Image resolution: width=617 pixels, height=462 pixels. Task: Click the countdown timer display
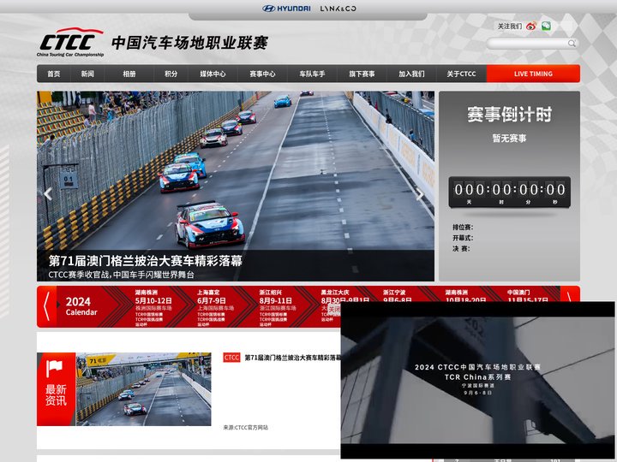click(510, 192)
